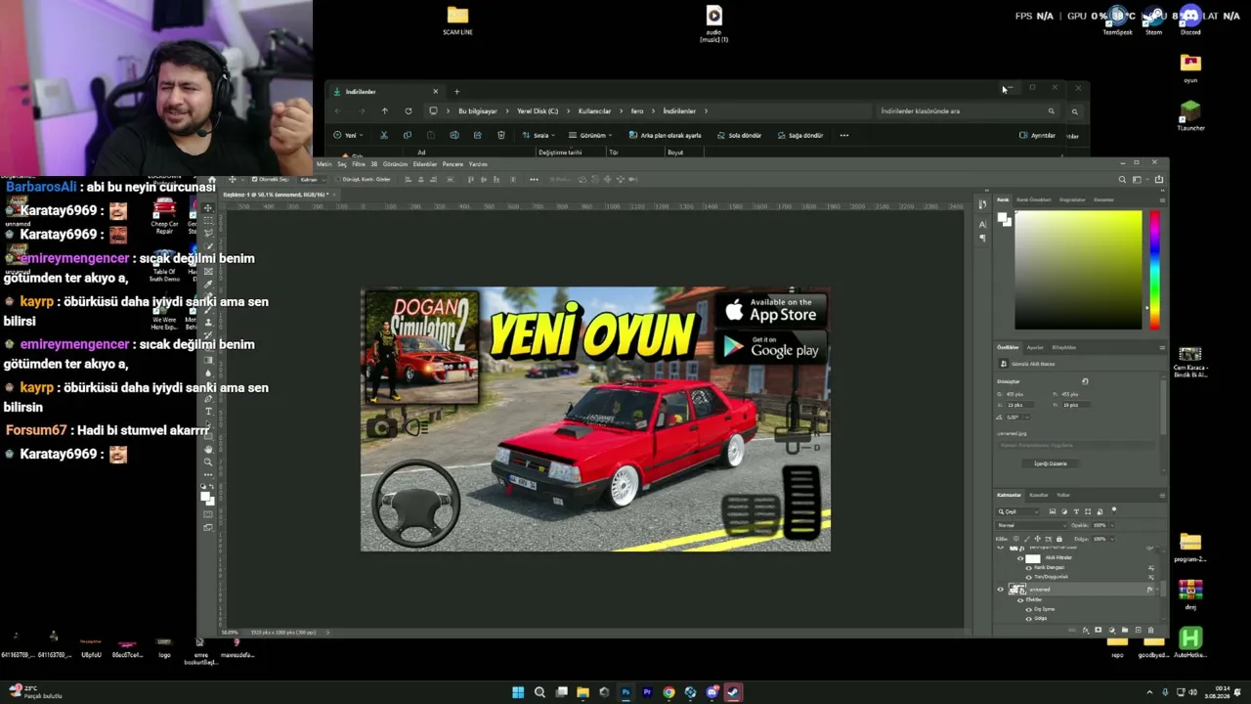This screenshot has height=704, width=1251.
Task: Open the Photoshop share icon at top right
Action: (1159, 180)
